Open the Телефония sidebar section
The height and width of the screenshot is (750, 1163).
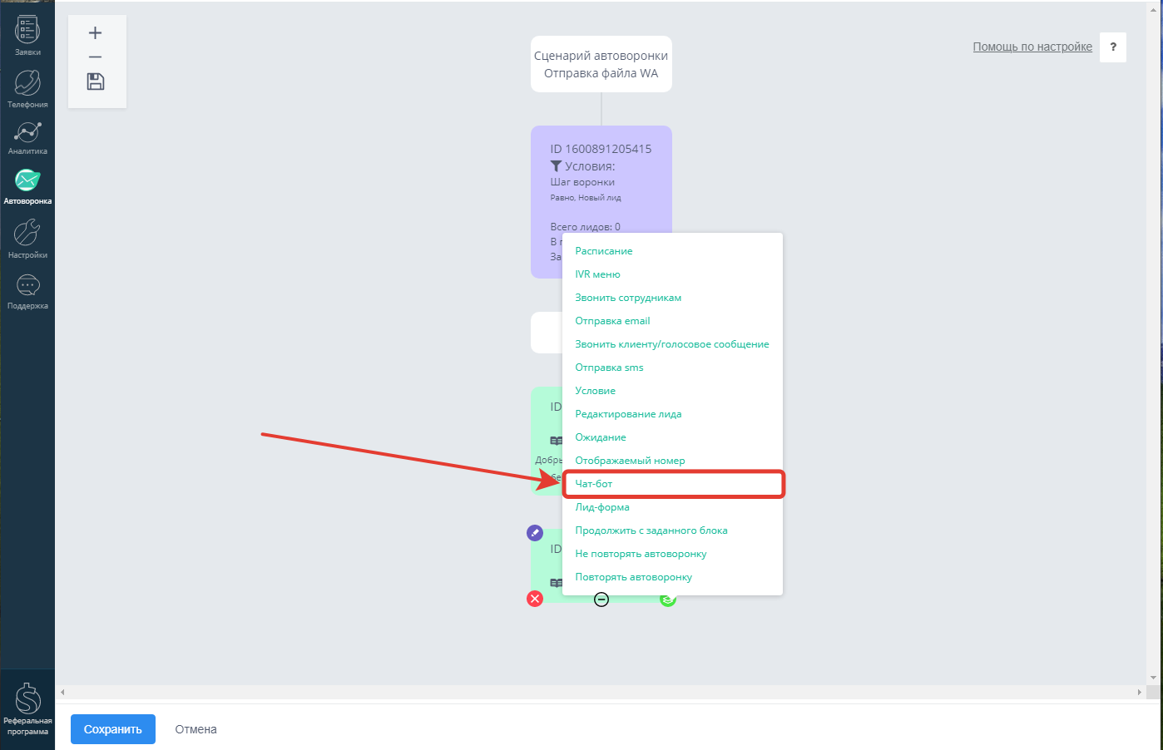coord(27,89)
